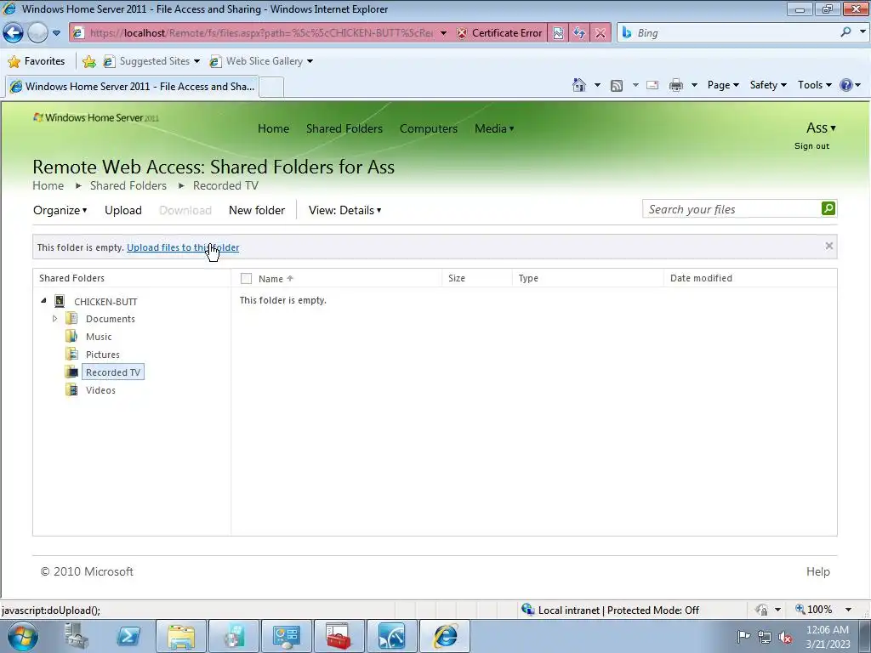871x653 pixels.
Task: Open Computers in site navigation
Action: pyautogui.click(x=429, y=128)
